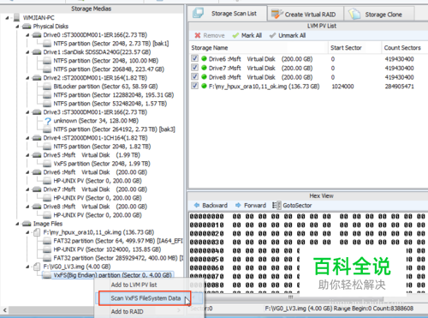
Task: Click the Forward arrow icon in Hex View
Action: click(x=238, y=205)
